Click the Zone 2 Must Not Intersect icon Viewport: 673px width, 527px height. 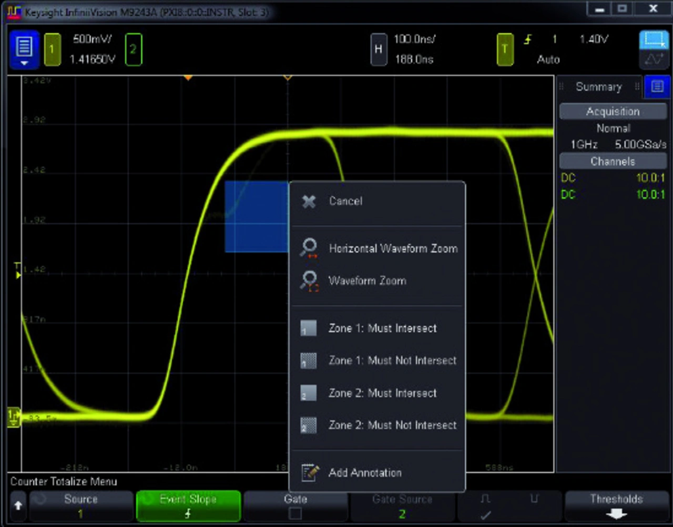coord(308,425)
